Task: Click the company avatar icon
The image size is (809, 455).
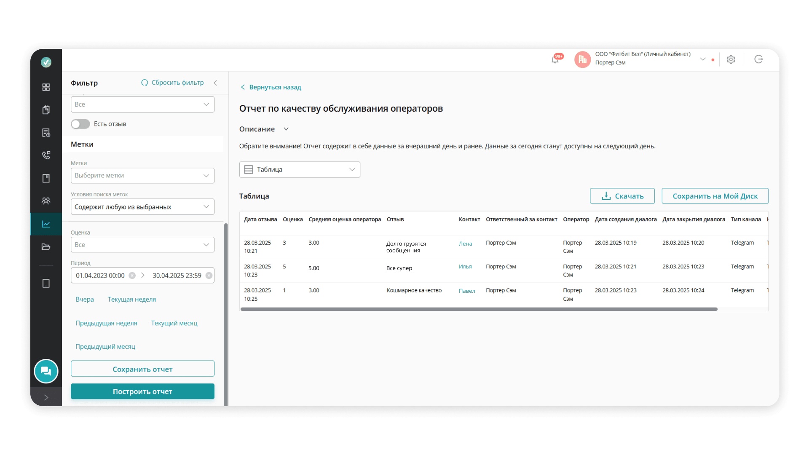Action: click(x=582, y=59)
